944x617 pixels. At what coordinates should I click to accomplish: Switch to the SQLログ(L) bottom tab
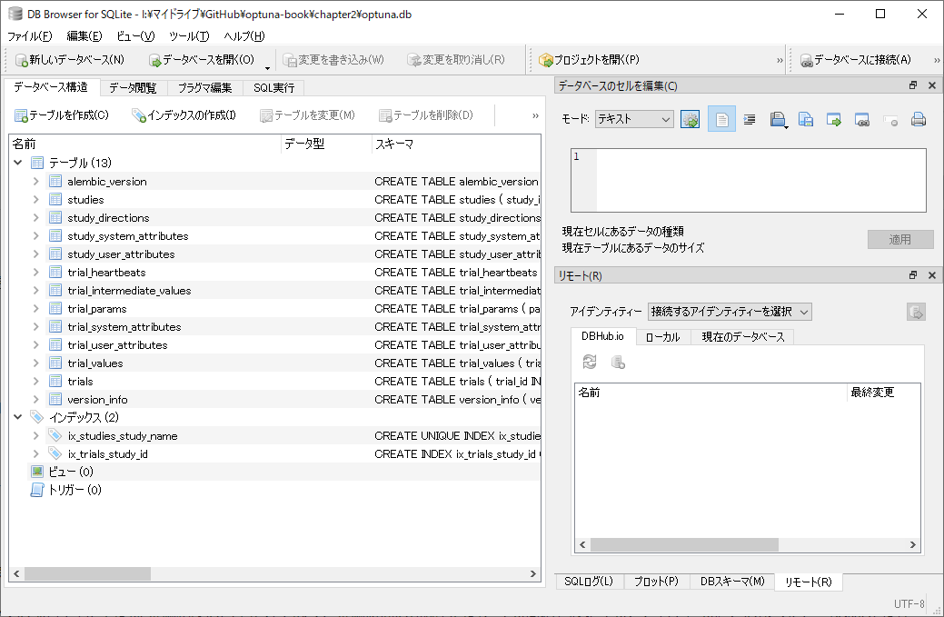point(589,582)
